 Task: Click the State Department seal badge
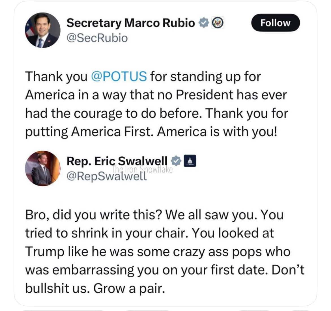[218, 23]
